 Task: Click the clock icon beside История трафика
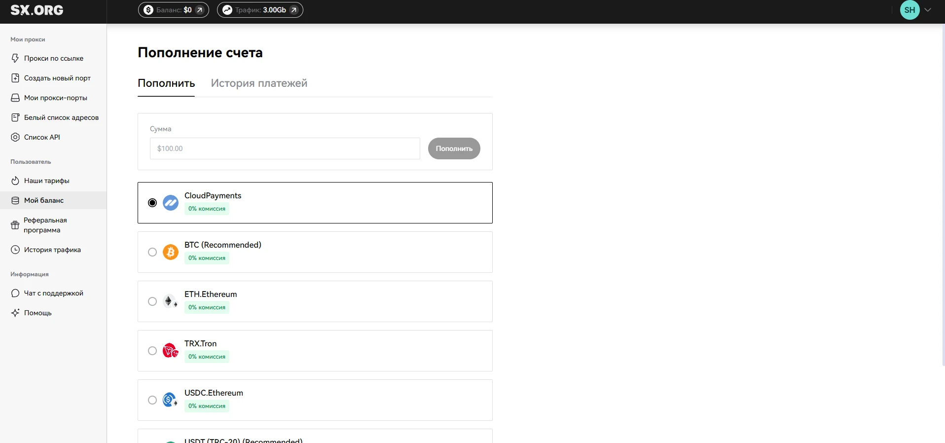(15, 250)
